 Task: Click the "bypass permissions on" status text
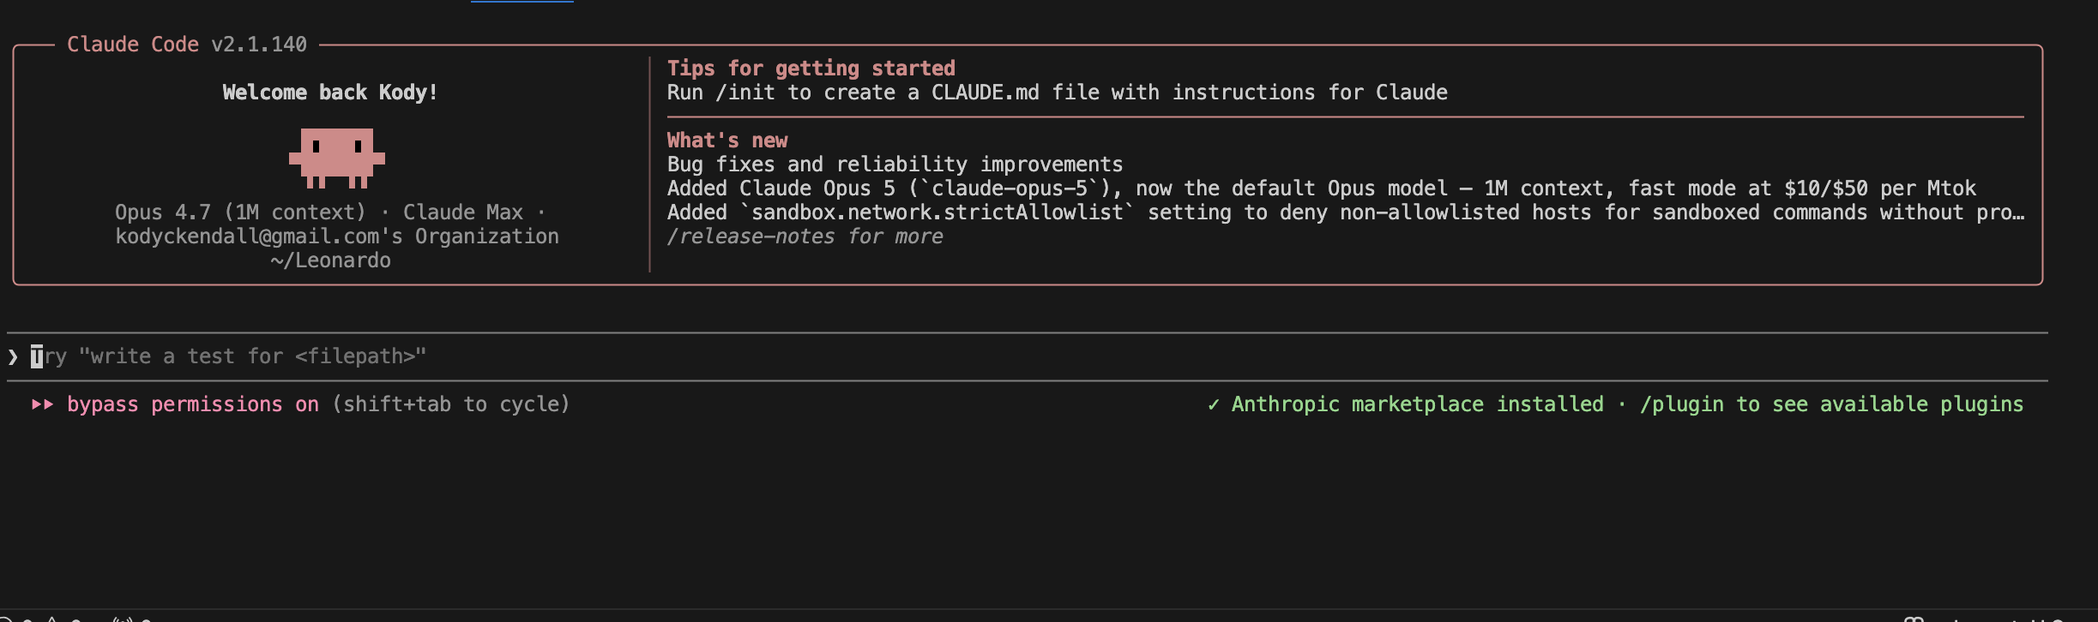click(x=193, y=404)
